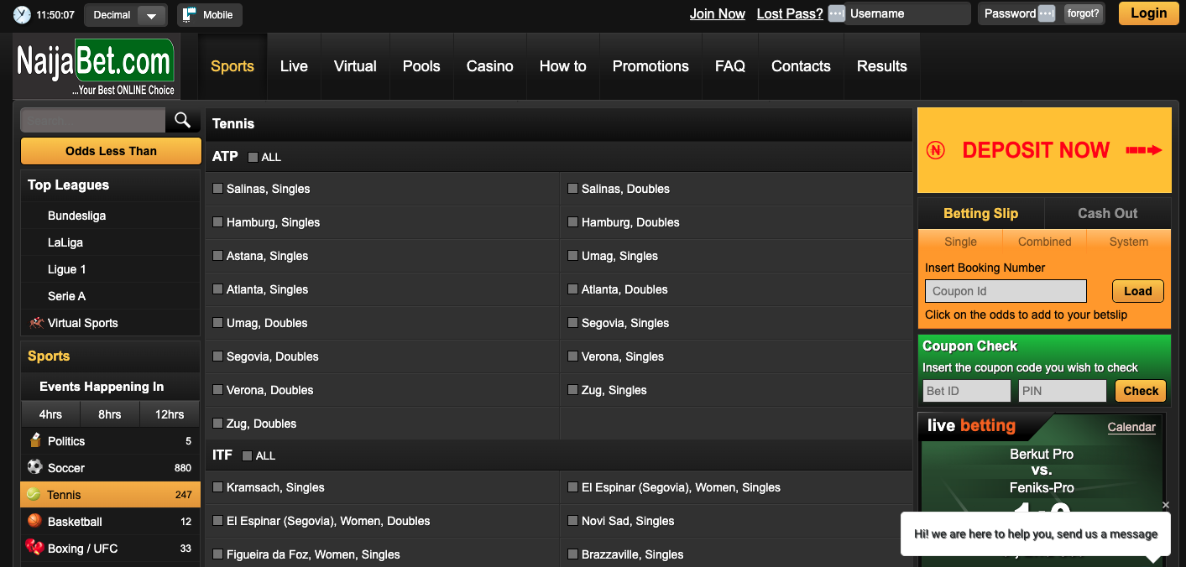Close the chat help popup

[x=1166, y=505]
